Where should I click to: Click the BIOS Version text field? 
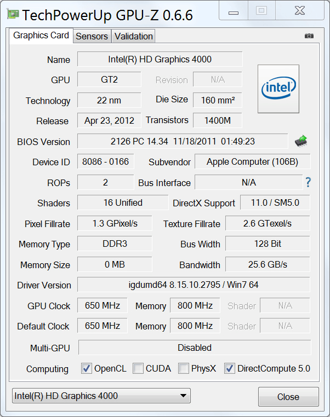[183, 141]
